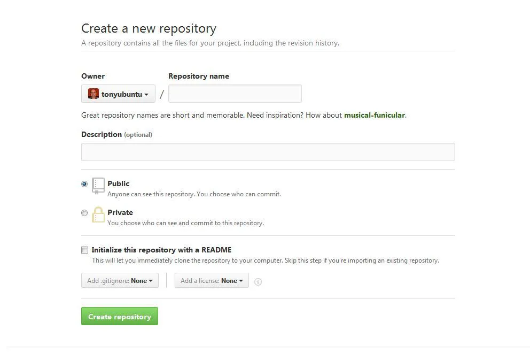Click the Create repository button
This screenshot has height=353, width=530.
pyautogui.click(x=119, y=316)
